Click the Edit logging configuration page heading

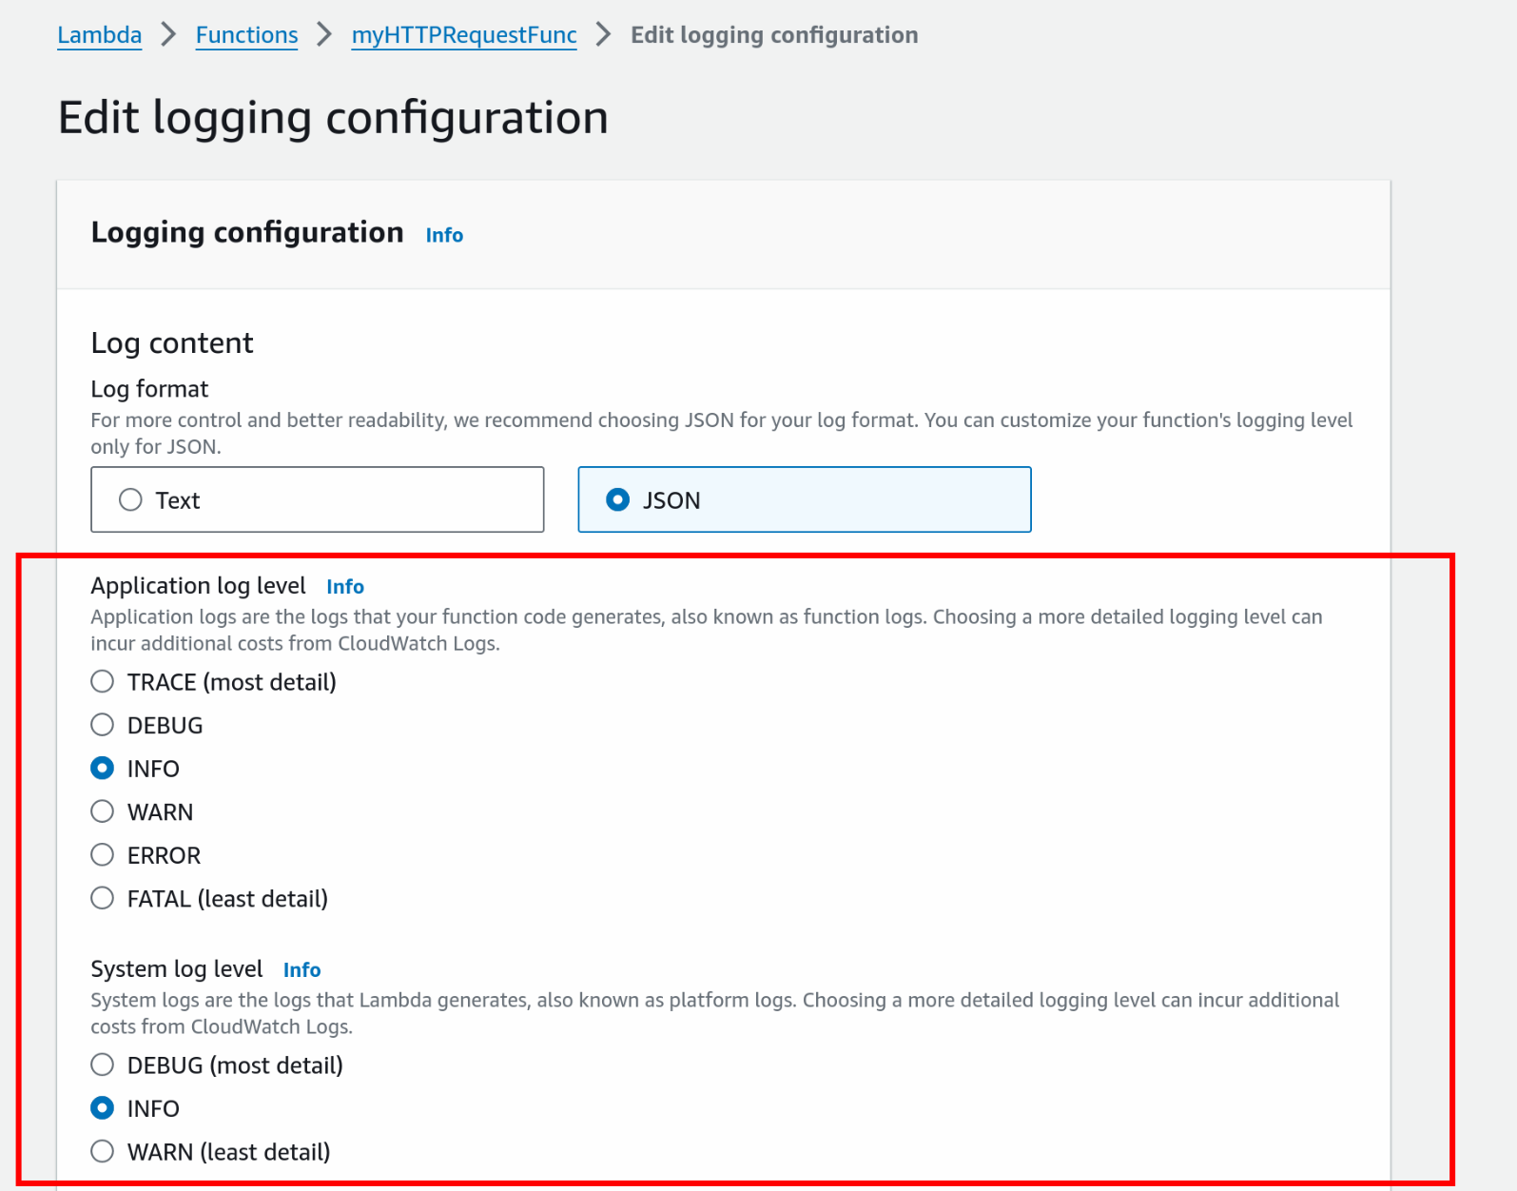[x=333, y=118]
